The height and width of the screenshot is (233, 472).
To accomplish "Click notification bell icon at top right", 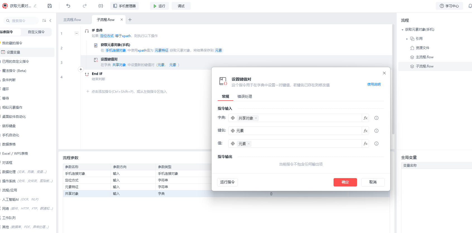I will (x=470, y=6).
